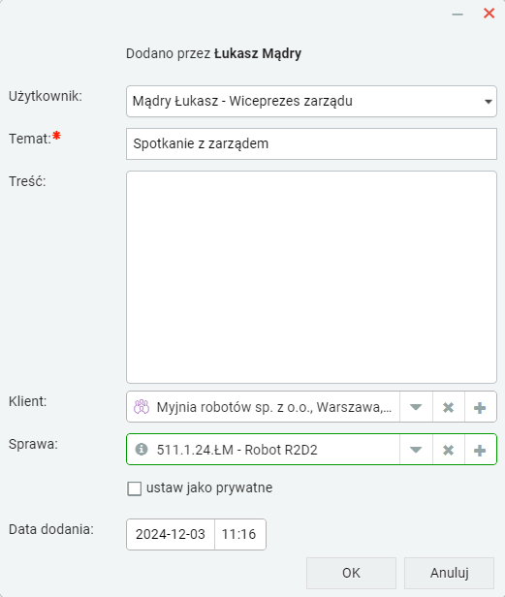Click the client icon in the Klient field

click(x=142, y=407)
